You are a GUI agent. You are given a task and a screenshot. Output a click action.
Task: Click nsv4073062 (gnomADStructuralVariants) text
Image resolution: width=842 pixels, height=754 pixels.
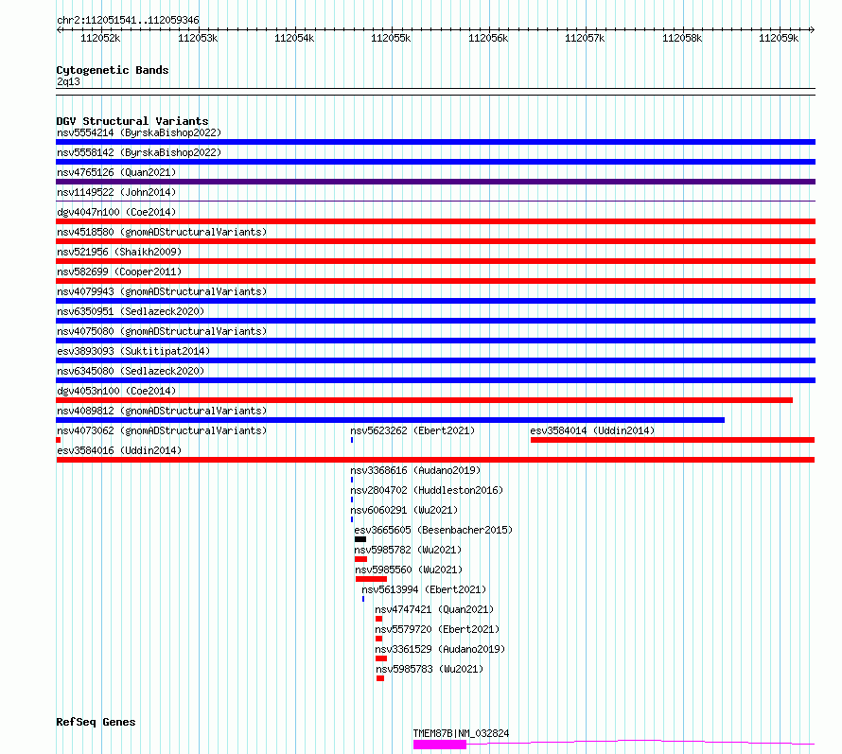point(162,430)
